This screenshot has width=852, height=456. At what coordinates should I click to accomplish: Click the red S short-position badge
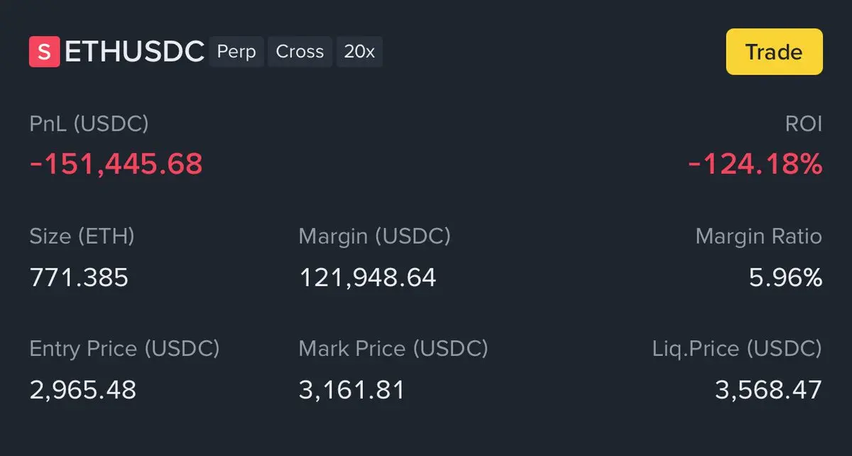click(44, 53)
